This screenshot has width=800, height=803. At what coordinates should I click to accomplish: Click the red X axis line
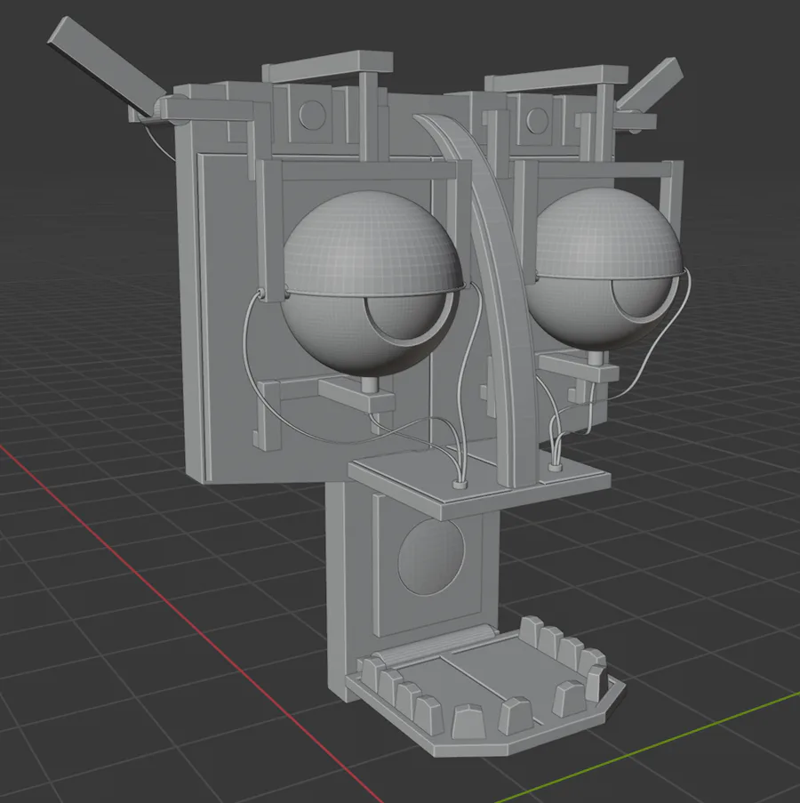(x=189, y=622)
